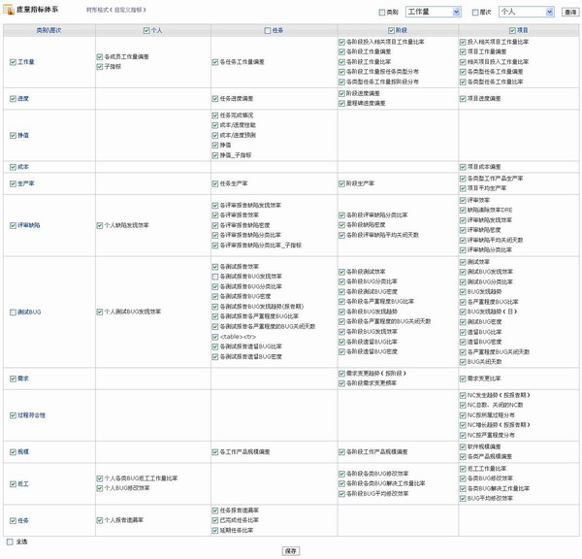The width and height of the screenshot is (582, 559).
Task: Toggle the 项目 column header checkbox
Action: pyautogui.click(x=511, y=31)
